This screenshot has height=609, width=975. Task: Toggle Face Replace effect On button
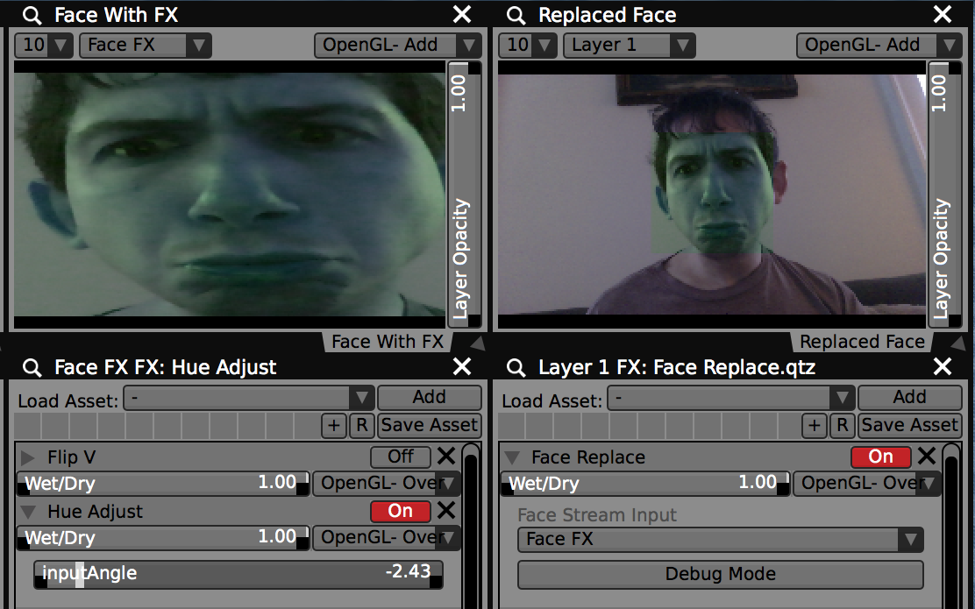tap(881, 457)
